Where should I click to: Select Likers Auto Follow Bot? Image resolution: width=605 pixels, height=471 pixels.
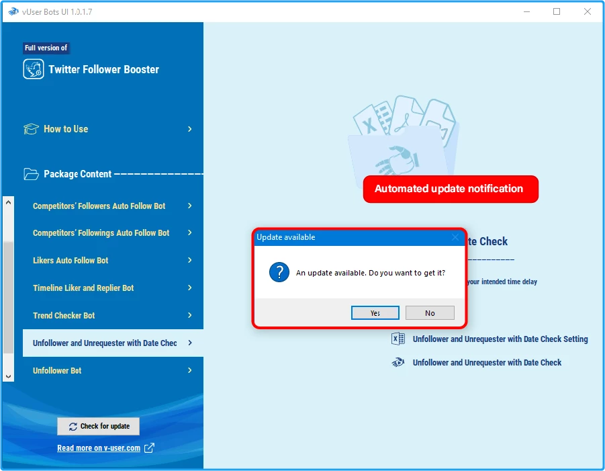click(x=71, y=260)
